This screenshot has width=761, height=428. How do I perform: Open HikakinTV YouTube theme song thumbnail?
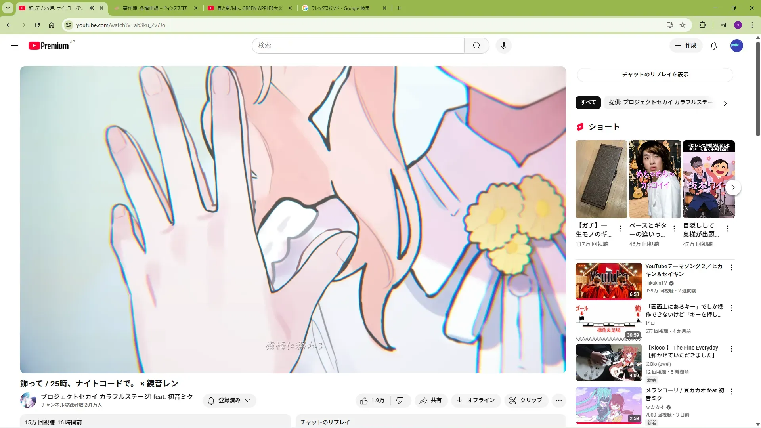[x=608, y=281]
